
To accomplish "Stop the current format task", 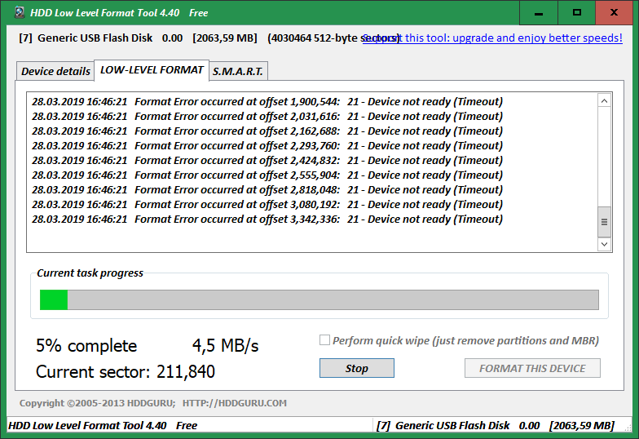I will [357, 368].
